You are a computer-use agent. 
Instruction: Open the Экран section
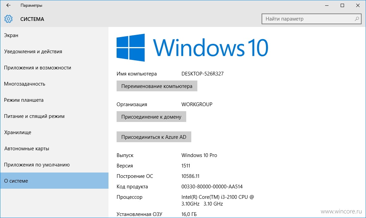(x=54, y=35)
